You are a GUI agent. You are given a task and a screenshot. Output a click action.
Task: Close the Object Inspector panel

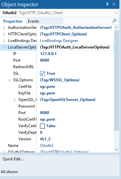(114, 4)
